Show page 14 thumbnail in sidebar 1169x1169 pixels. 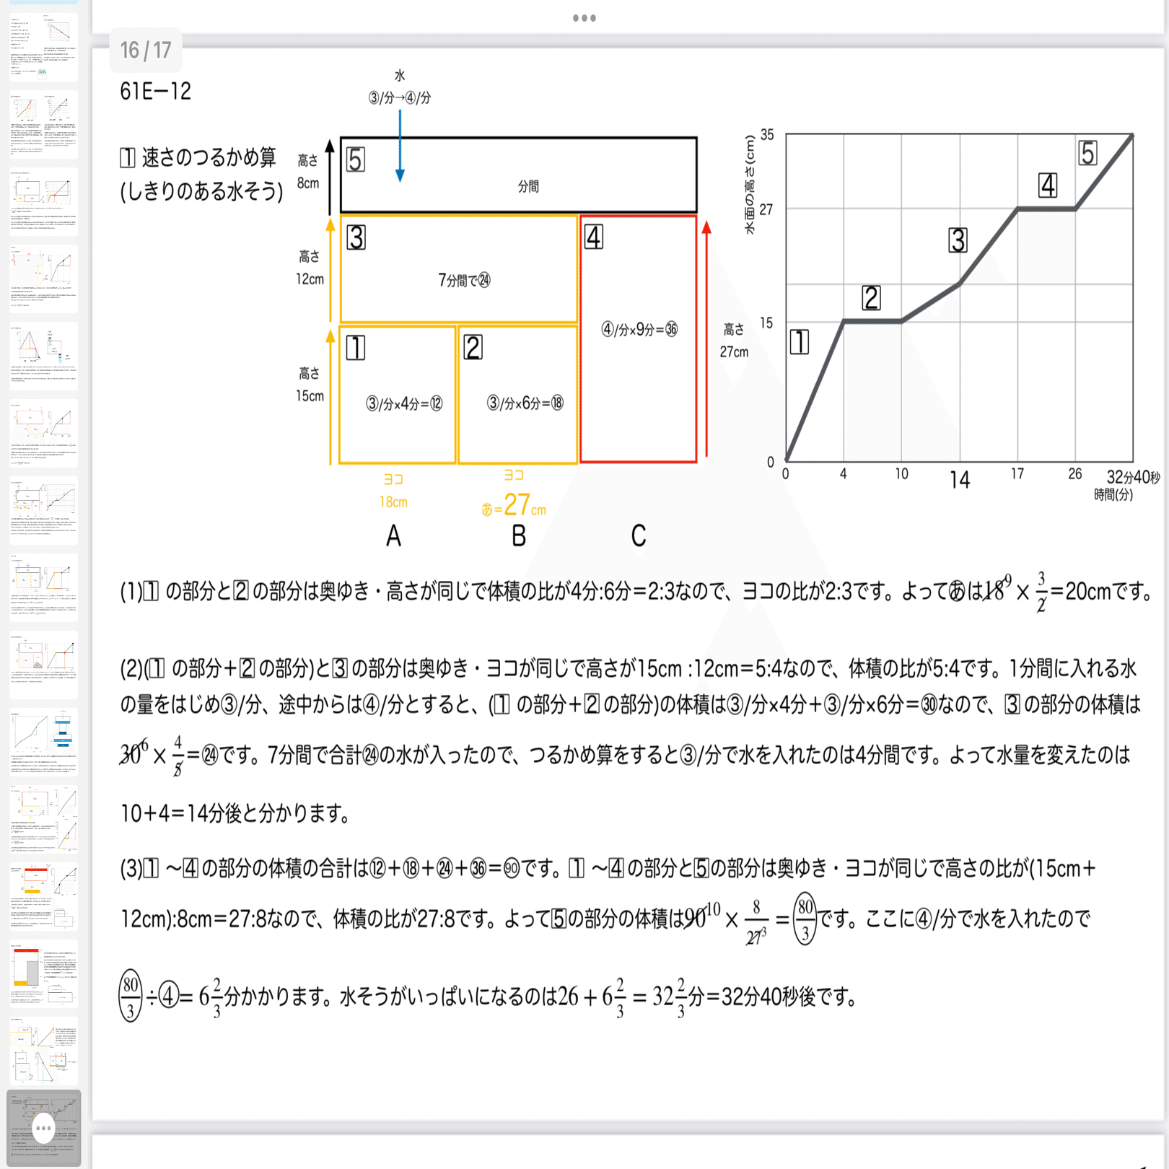(43, 973)
